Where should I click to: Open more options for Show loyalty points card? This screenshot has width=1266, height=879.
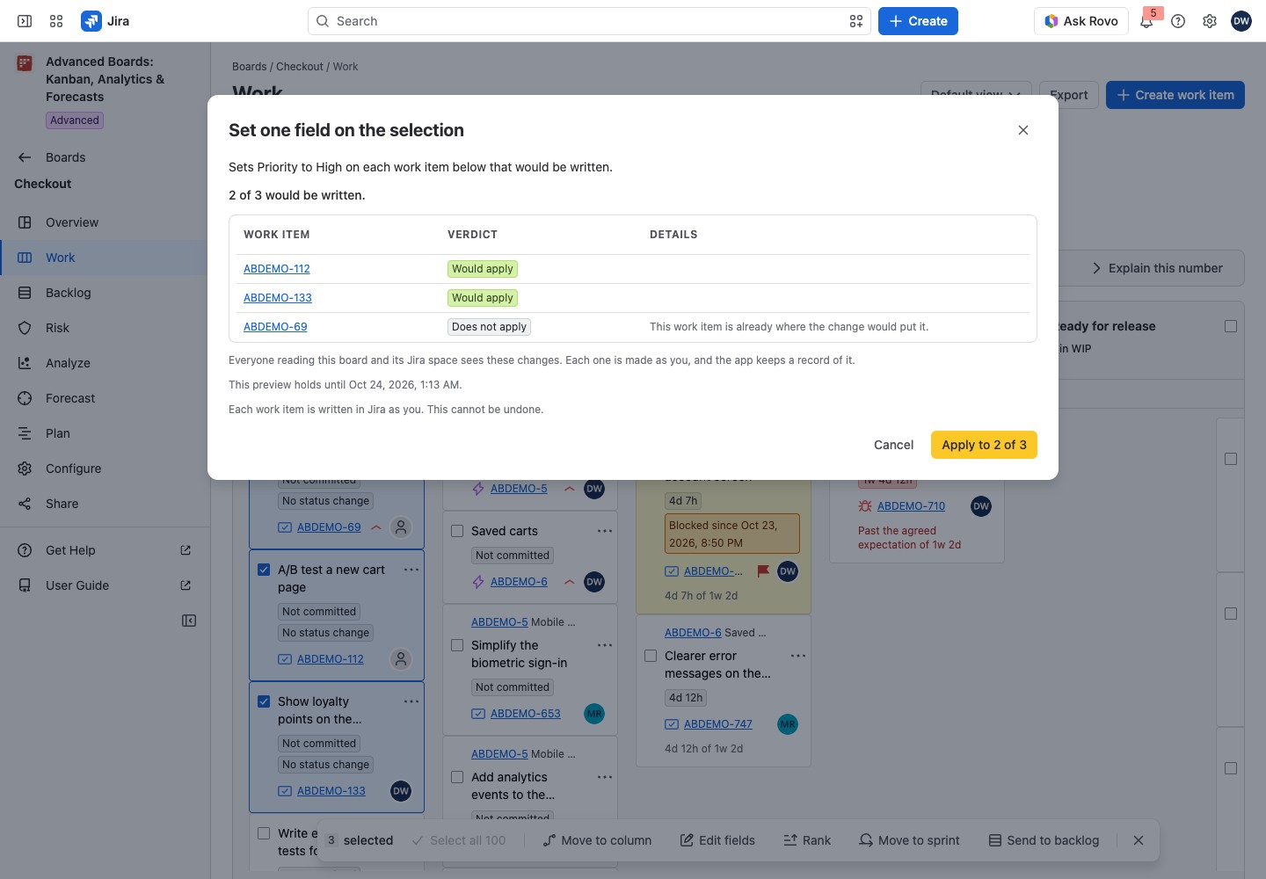pos(411,701)
